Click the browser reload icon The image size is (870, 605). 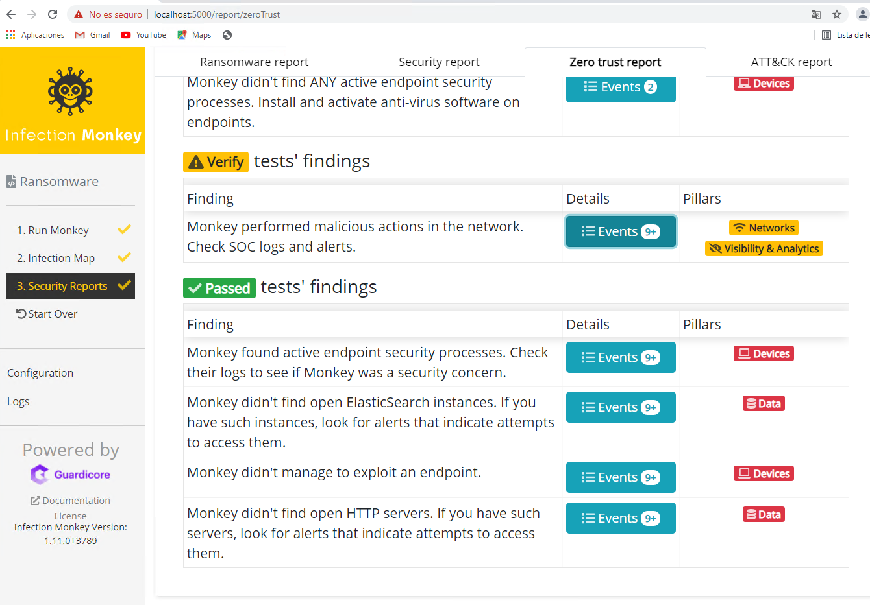point(53,14)
